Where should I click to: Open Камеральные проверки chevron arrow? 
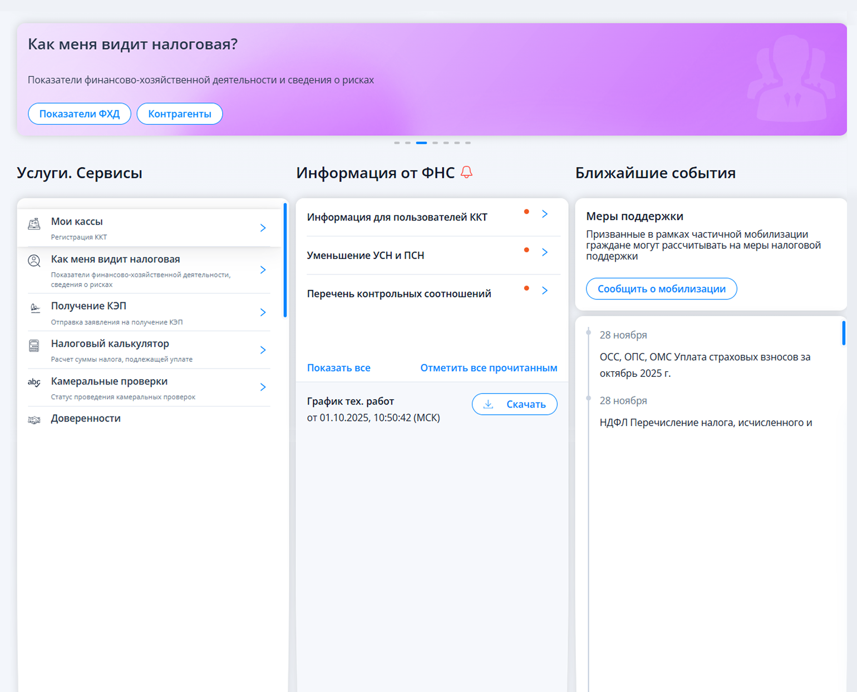[x=263, y=387]
